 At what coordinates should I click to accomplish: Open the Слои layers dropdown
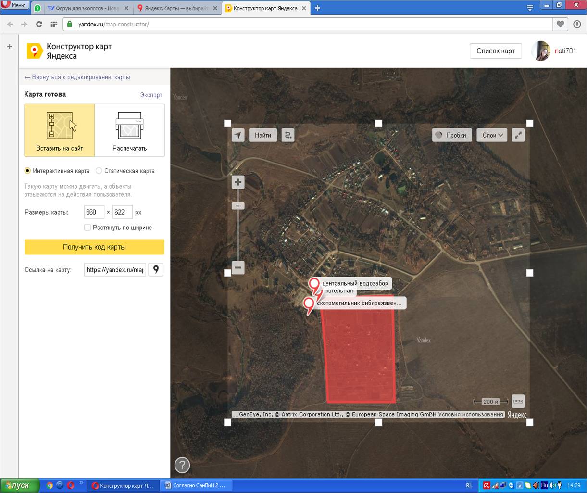pos(492,135)
